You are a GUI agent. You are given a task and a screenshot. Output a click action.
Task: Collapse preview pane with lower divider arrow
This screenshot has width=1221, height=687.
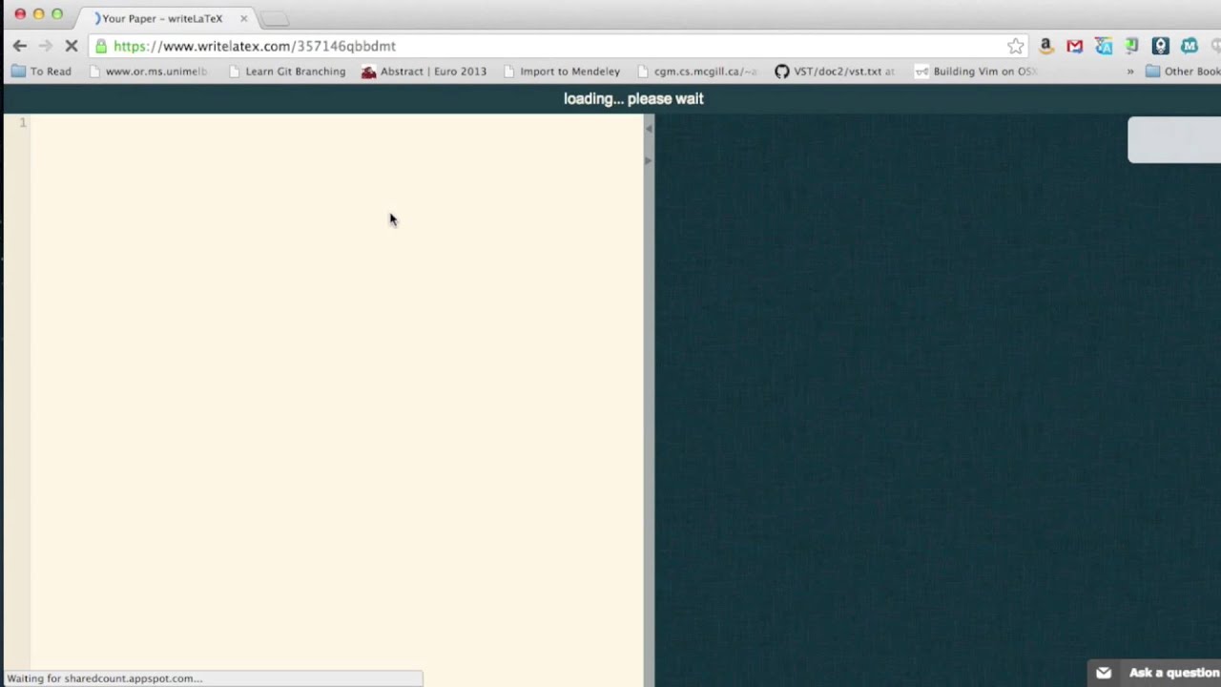click(x=649, y=160)
